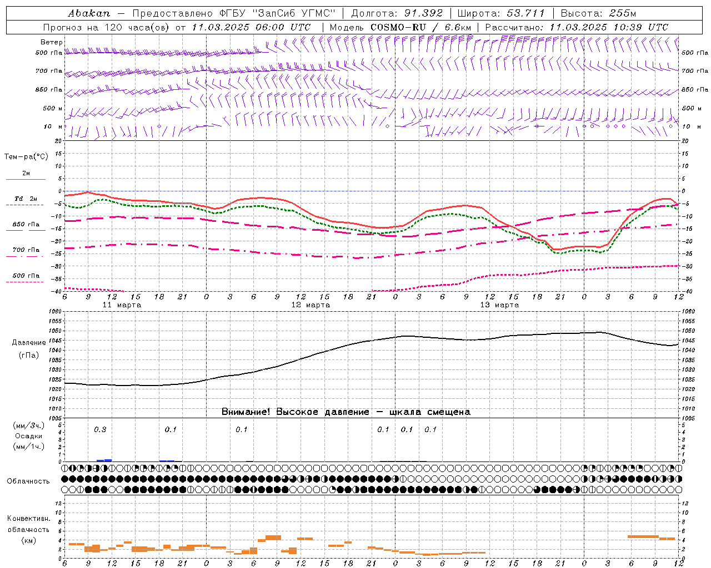711x568 pixels.
Task: Click the '500 м' wind level label on the left
Action: (x=53, y=108)
